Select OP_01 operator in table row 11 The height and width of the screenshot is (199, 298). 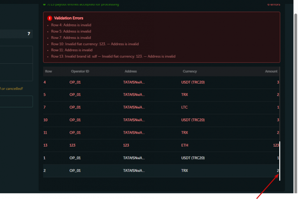75,133
